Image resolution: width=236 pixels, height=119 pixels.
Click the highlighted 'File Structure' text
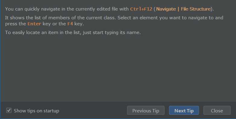click(196, 9)
